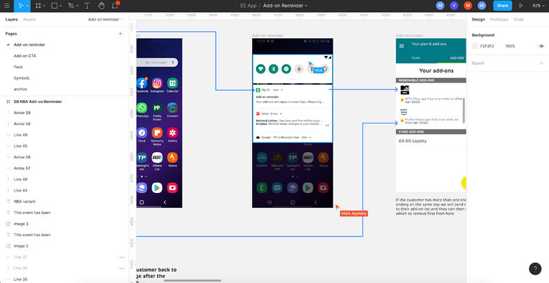Click the airplane mode icon in phone mockup
The width and height of the screenshot is (549, 283).
[299, 69]
